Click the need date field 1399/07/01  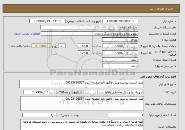[x=40, y=92]
